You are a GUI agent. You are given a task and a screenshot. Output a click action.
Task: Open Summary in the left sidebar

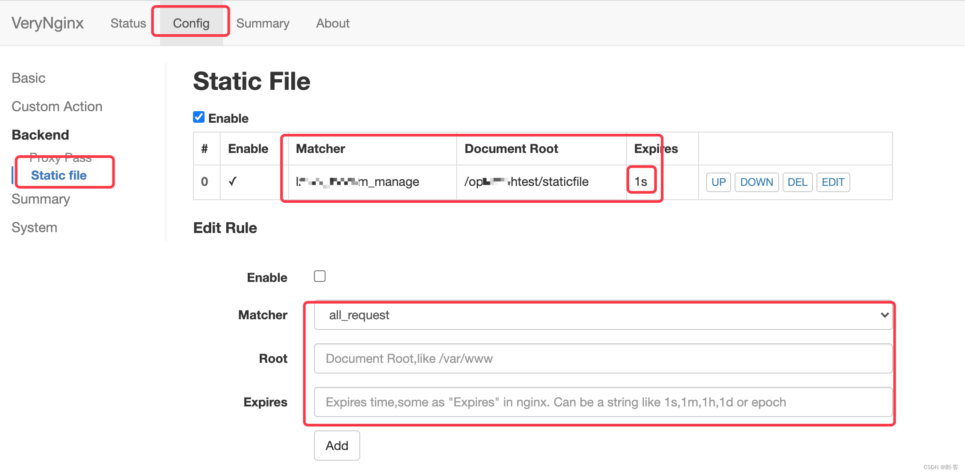click(41, 199)
